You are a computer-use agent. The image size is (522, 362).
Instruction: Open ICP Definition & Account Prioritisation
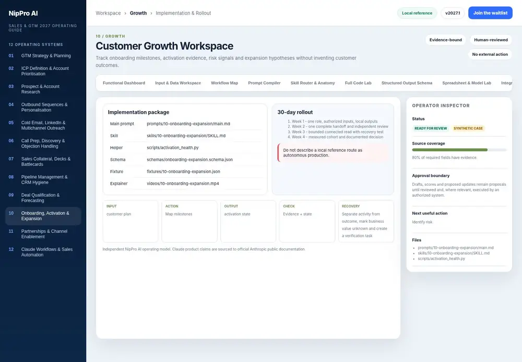pos(43,71)
